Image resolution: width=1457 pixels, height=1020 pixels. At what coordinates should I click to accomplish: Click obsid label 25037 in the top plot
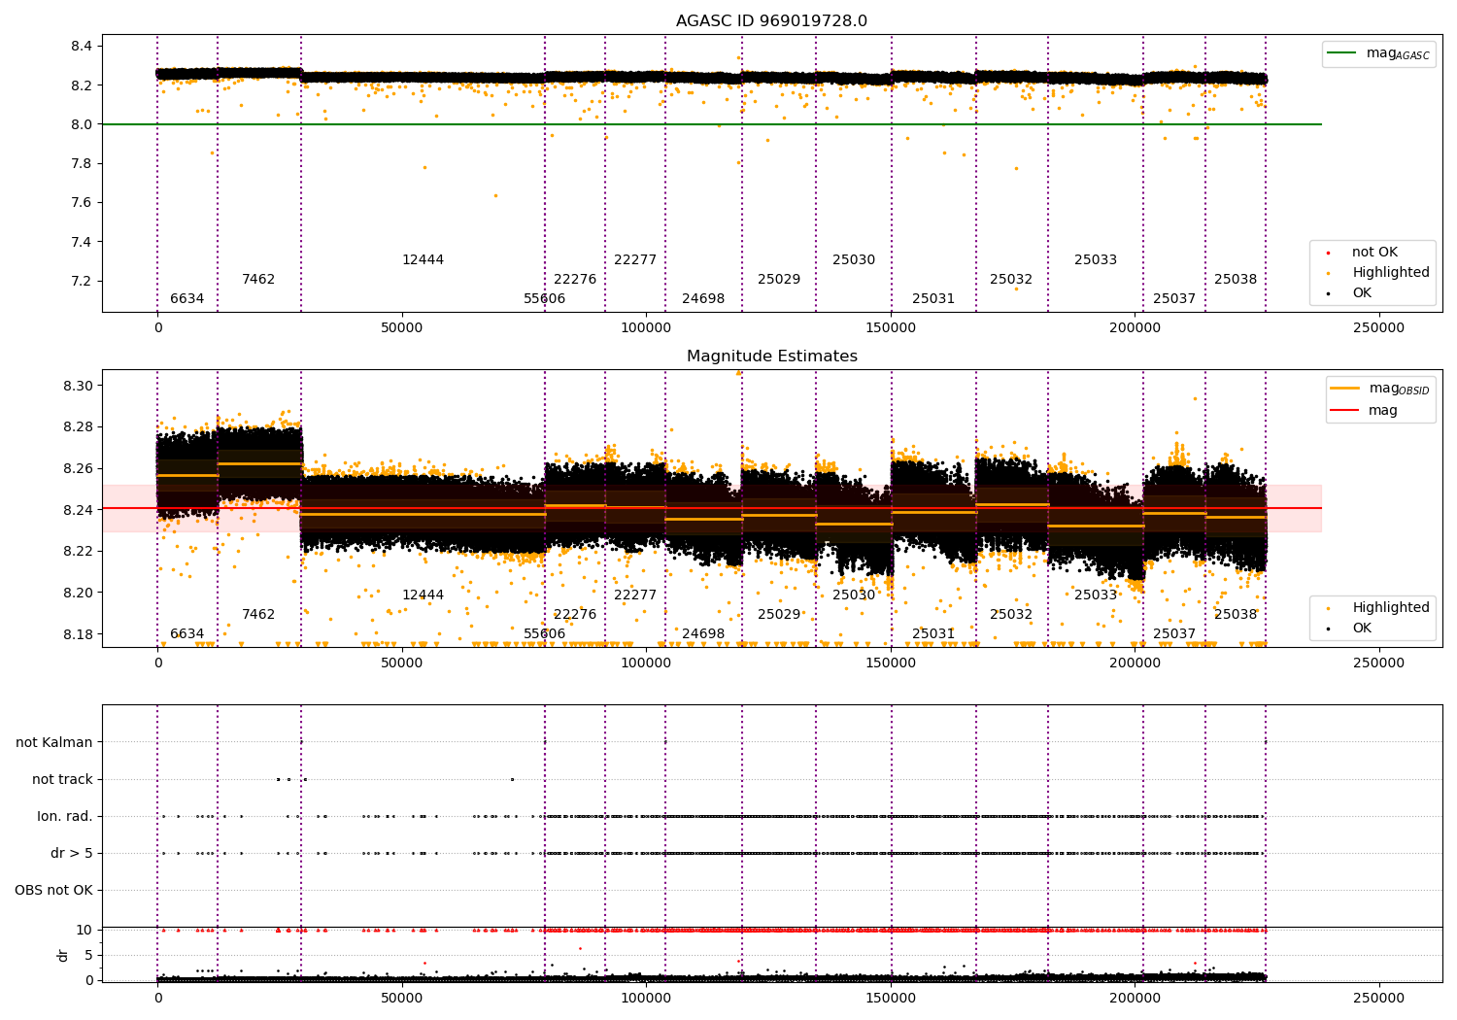click(x=1174, y=299)
